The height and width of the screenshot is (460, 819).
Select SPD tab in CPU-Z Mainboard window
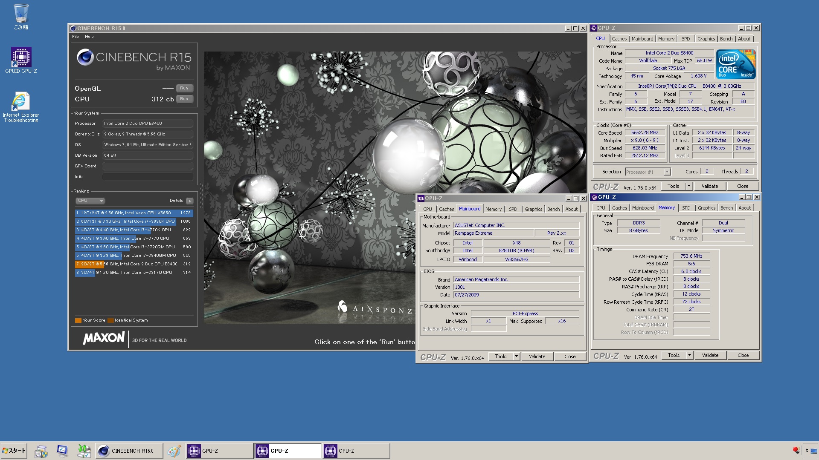pos(513,209)
